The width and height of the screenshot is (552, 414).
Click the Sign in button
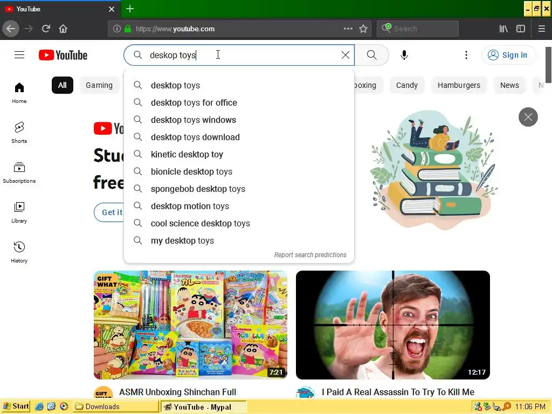coord(508,55)
